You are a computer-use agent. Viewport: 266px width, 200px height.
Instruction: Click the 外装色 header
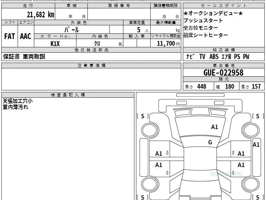(78, 22)
